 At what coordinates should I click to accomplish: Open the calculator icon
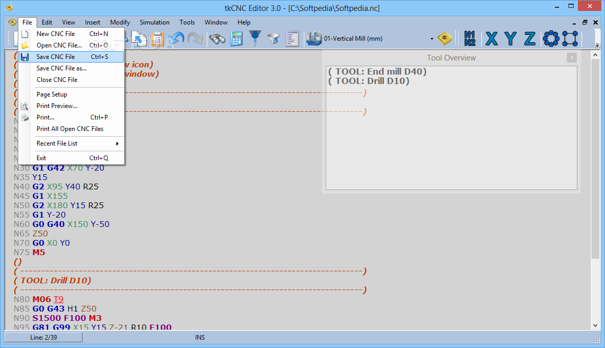(x=236, y=39)
